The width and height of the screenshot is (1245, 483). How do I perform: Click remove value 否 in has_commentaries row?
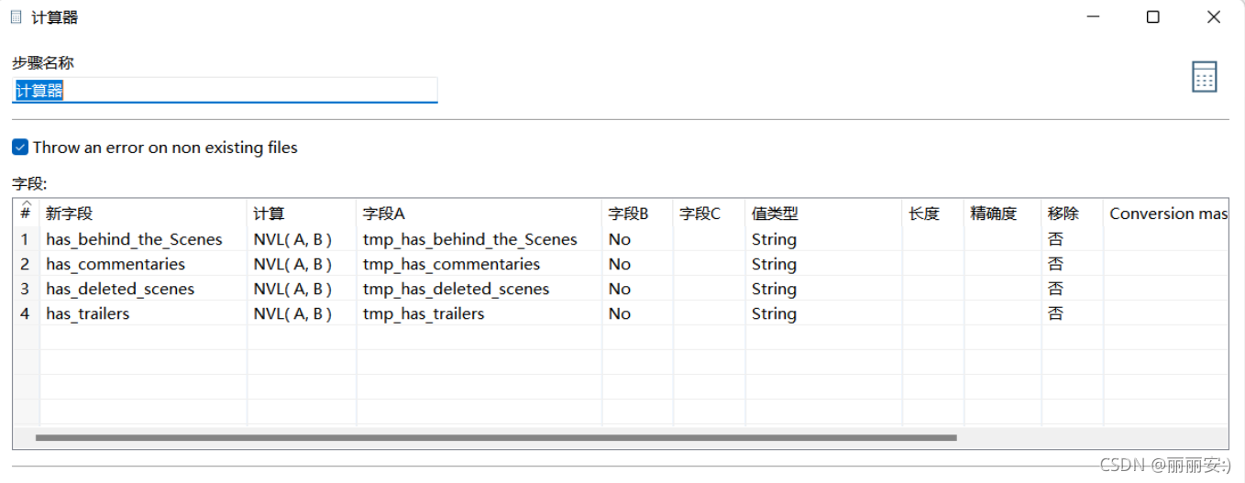tap(1072, 264)
